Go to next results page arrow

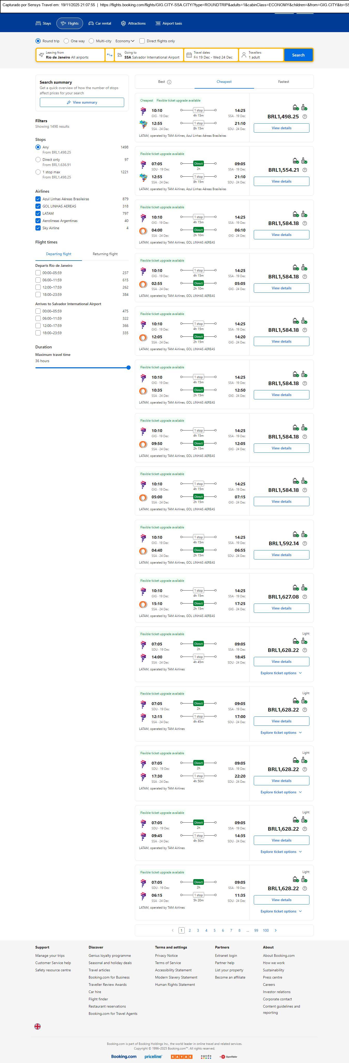276,930
